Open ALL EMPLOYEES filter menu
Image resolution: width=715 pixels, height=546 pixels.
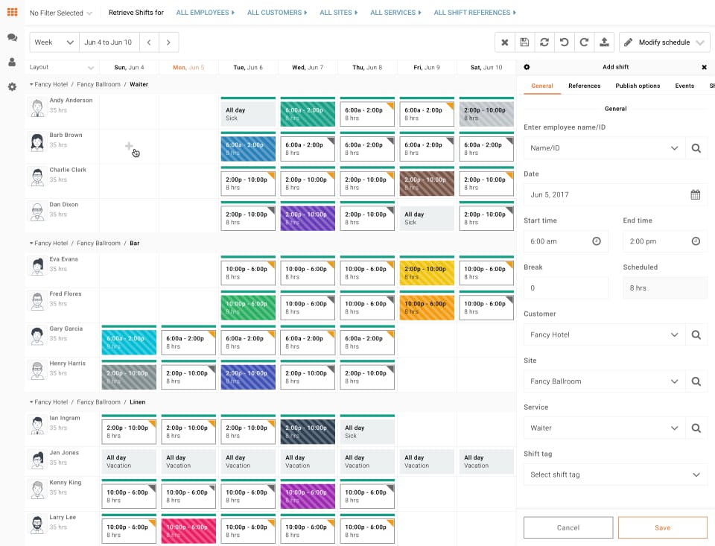[x=206, y=13]
